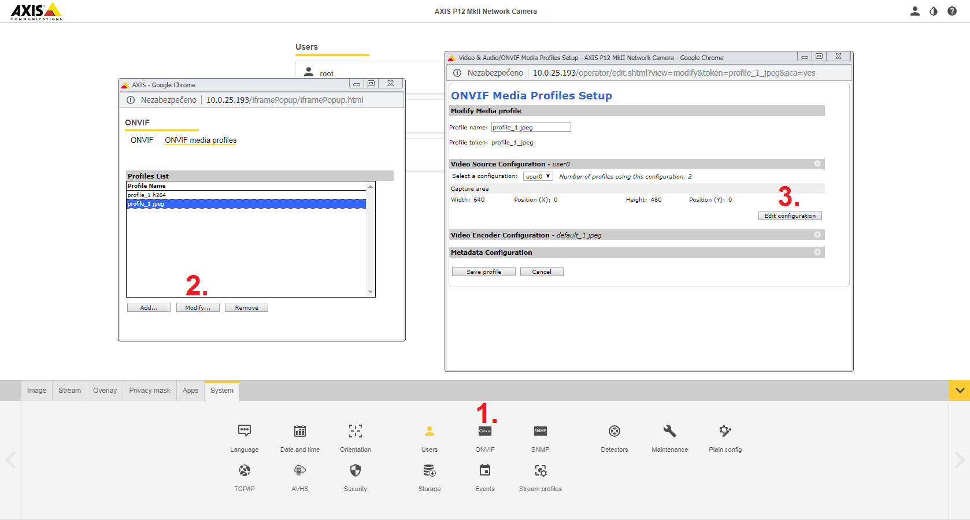Viewport: 970px width, 520px height.
Task: Expand the Video Encoder Configuration section
Action: pos(817,235)
